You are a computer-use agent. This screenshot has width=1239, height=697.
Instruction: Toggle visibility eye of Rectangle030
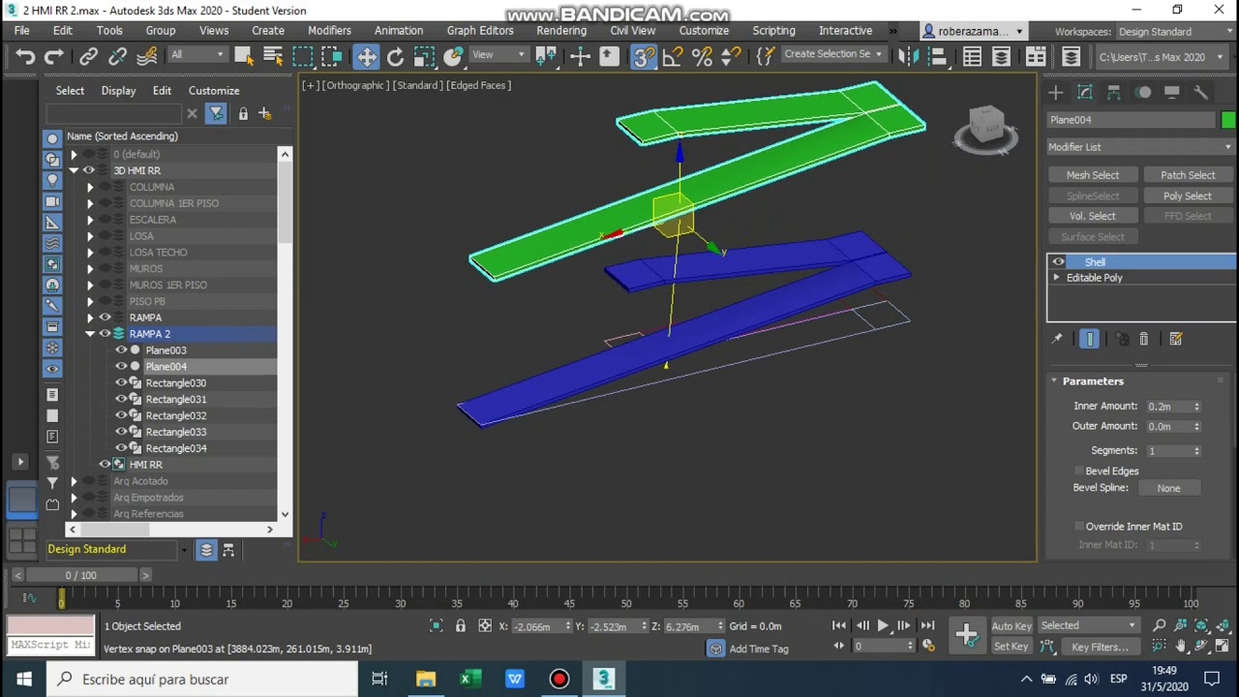click(x=121, y=383)
